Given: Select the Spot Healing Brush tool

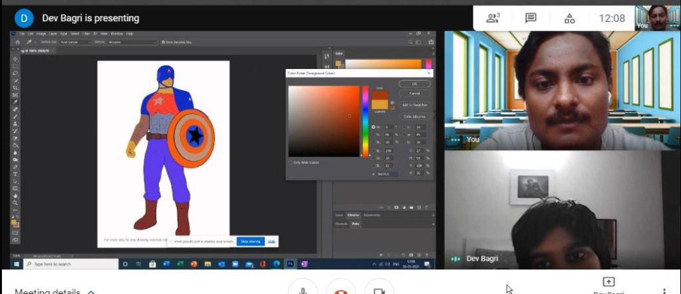Looking at the screenshot, I should click(15, 110).
